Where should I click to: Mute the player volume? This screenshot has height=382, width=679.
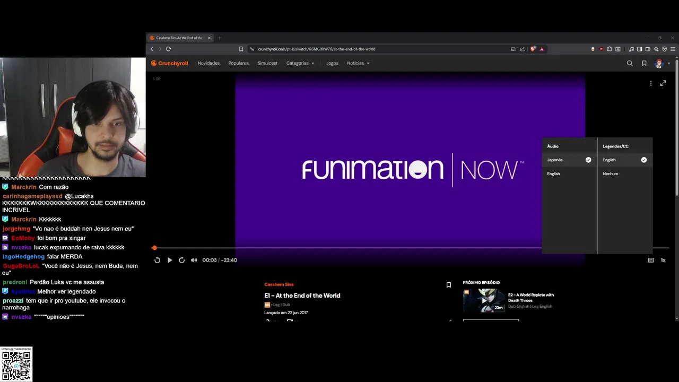pyautogui.click(x=194, y=260)
